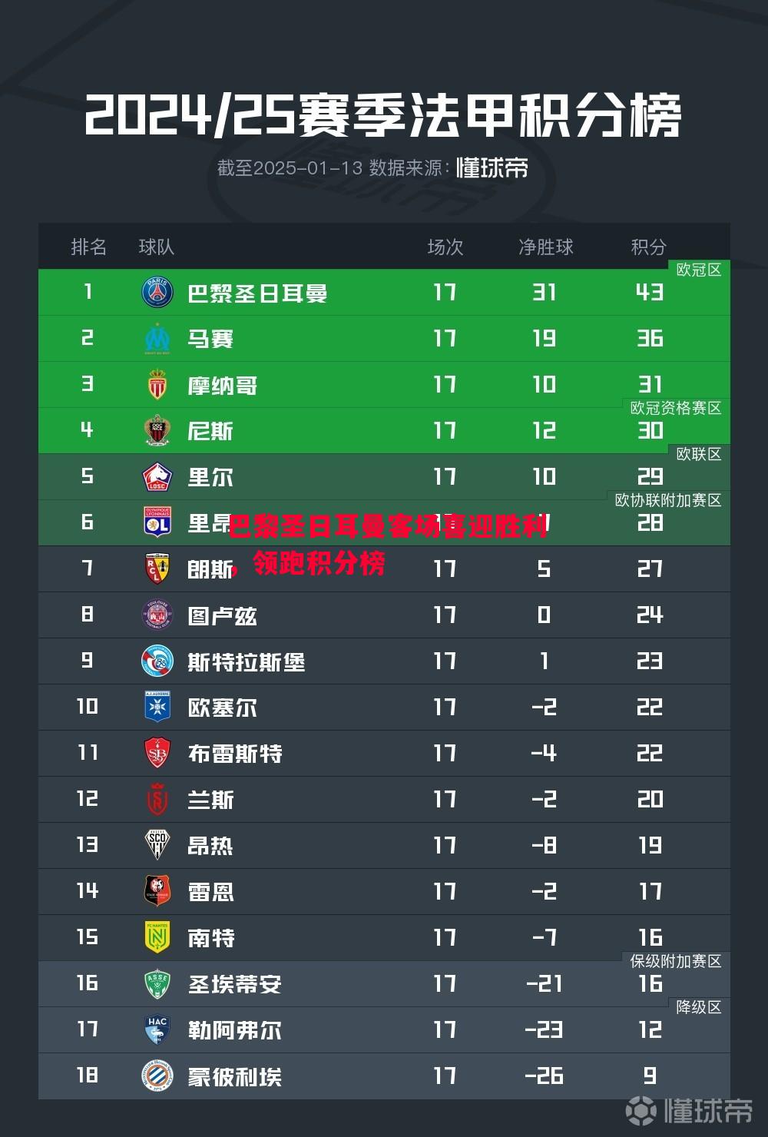The height and width of the screenshot is (1137, 768).
Task: Select the 净胜球 column header
Action: tap(545, 247)
